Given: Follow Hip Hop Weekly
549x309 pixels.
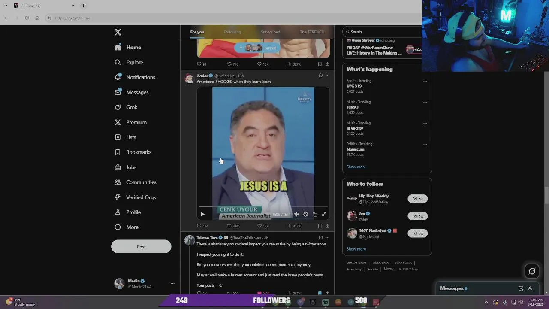Looking at the screenshot, I should point(418,199).
